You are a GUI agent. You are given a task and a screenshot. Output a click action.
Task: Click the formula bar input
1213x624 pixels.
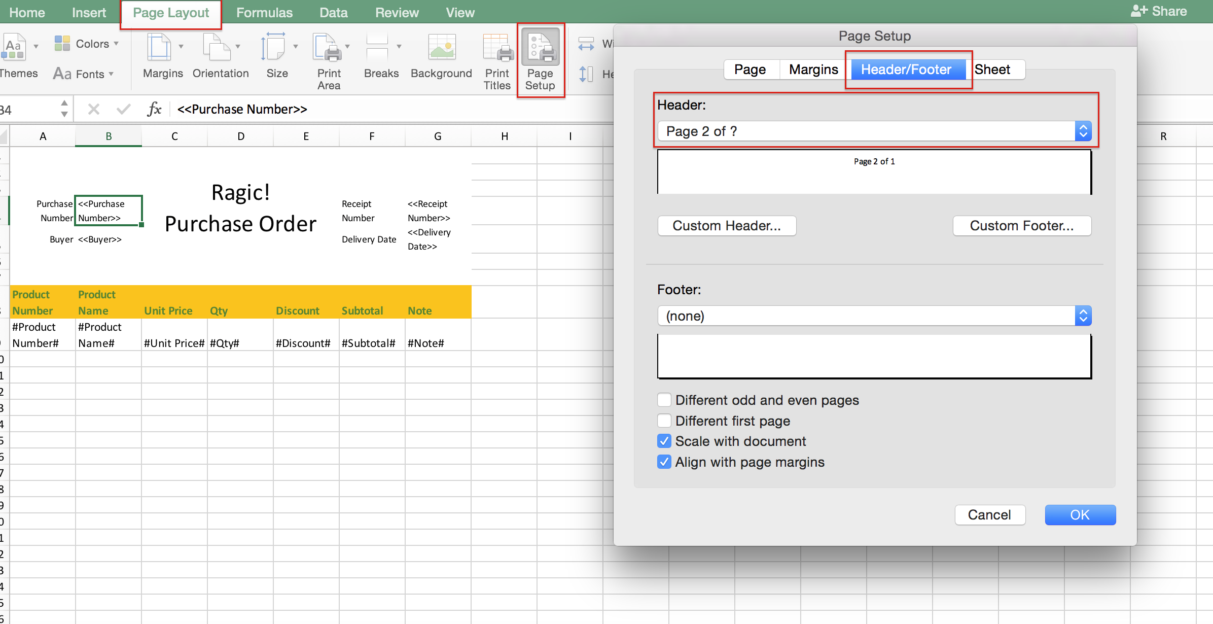tap(390, 109)
